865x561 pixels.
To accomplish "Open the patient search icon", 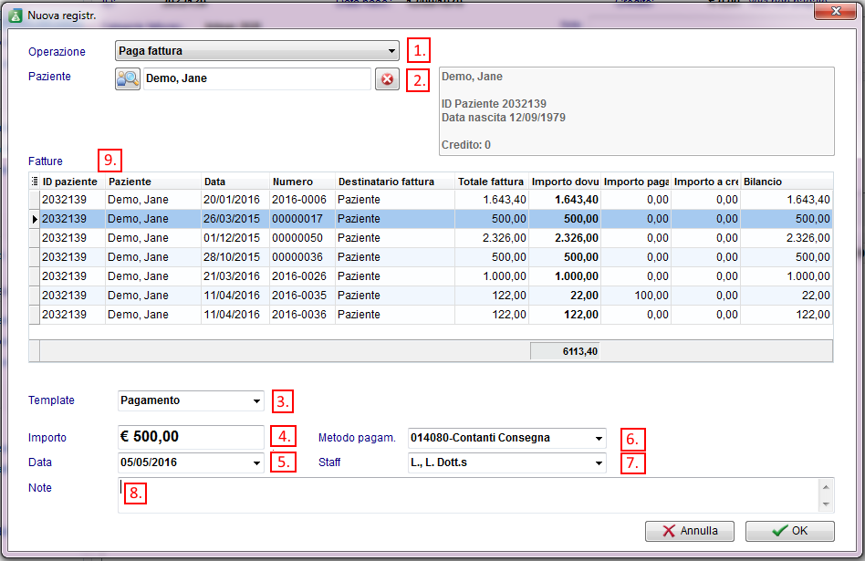I will click(x=128, y=78).
